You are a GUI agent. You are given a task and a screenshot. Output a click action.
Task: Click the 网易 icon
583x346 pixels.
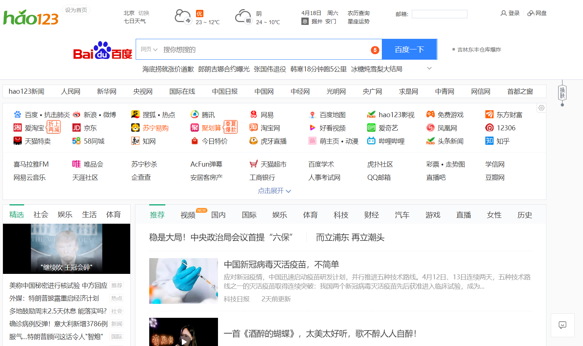(x=253, y=115)
